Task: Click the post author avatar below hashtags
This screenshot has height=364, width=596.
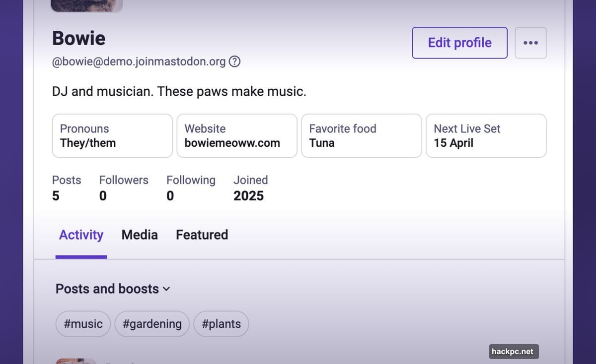Action: pyautogui.click(x=75, y=361)
